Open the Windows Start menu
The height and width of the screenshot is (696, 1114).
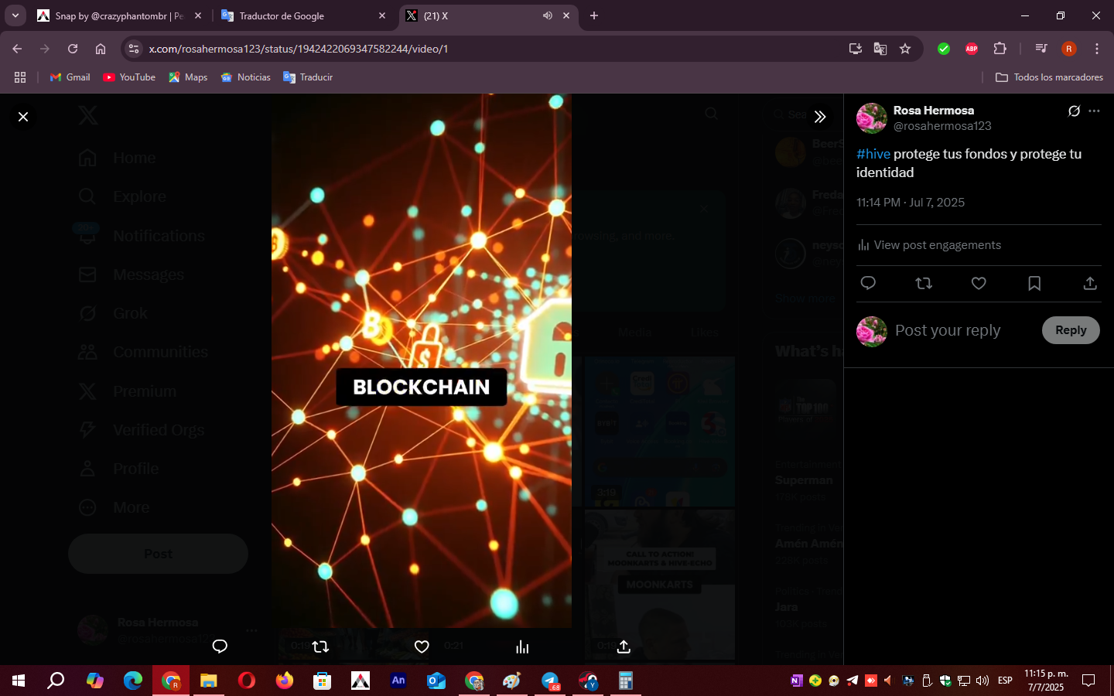[x=19, y=681]
